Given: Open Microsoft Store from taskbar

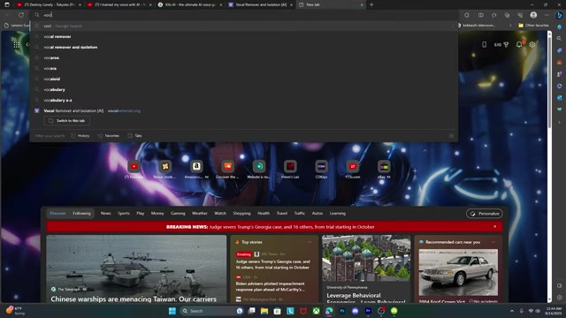Looking at the screenshot, I should [277, 311].
